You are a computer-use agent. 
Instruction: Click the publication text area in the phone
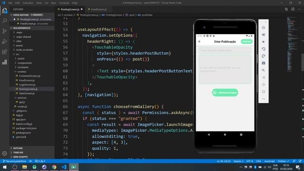coord(225,69)
